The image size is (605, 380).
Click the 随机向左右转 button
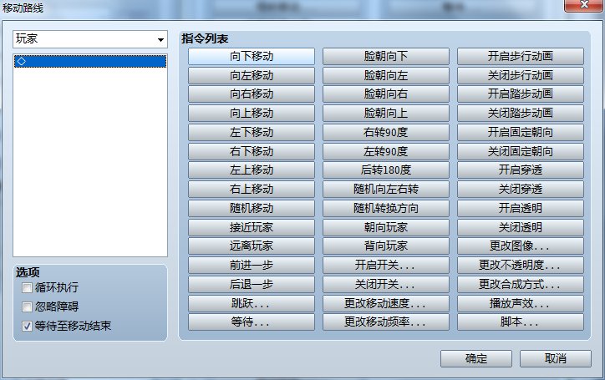[386, 189]
